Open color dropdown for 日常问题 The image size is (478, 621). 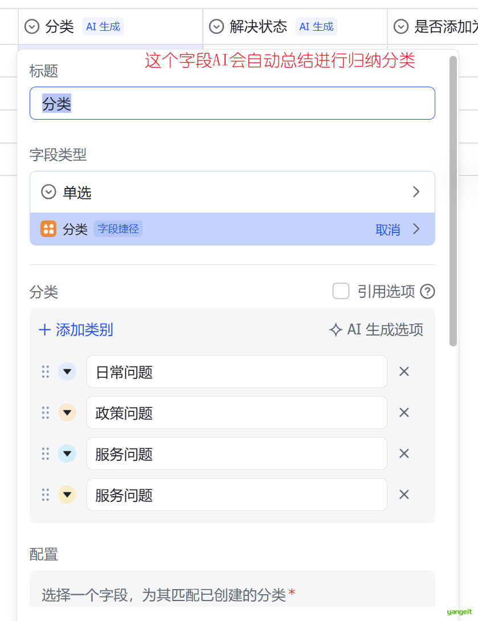(67, 371)
